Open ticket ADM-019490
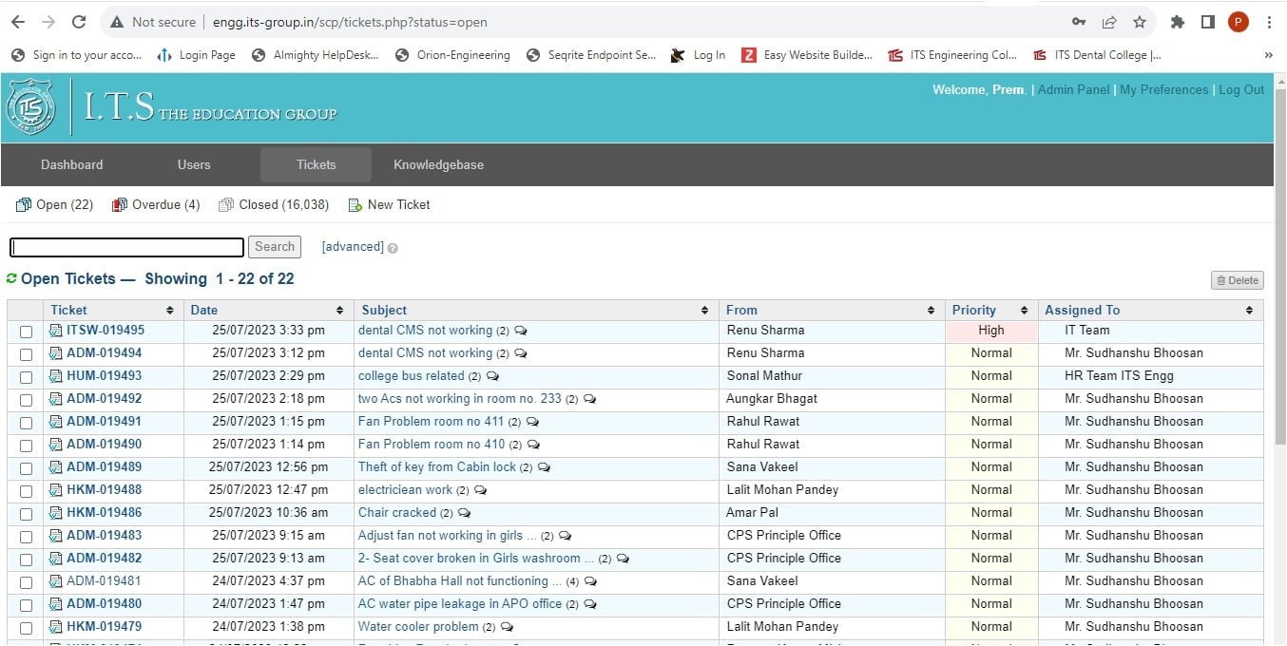 click(104, 445)
